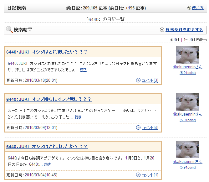The width and height of the screenshot is (209, 182).
Task: Open rikakusenninさん link beside 2010/03/09 entry
Action: [187, 114]
